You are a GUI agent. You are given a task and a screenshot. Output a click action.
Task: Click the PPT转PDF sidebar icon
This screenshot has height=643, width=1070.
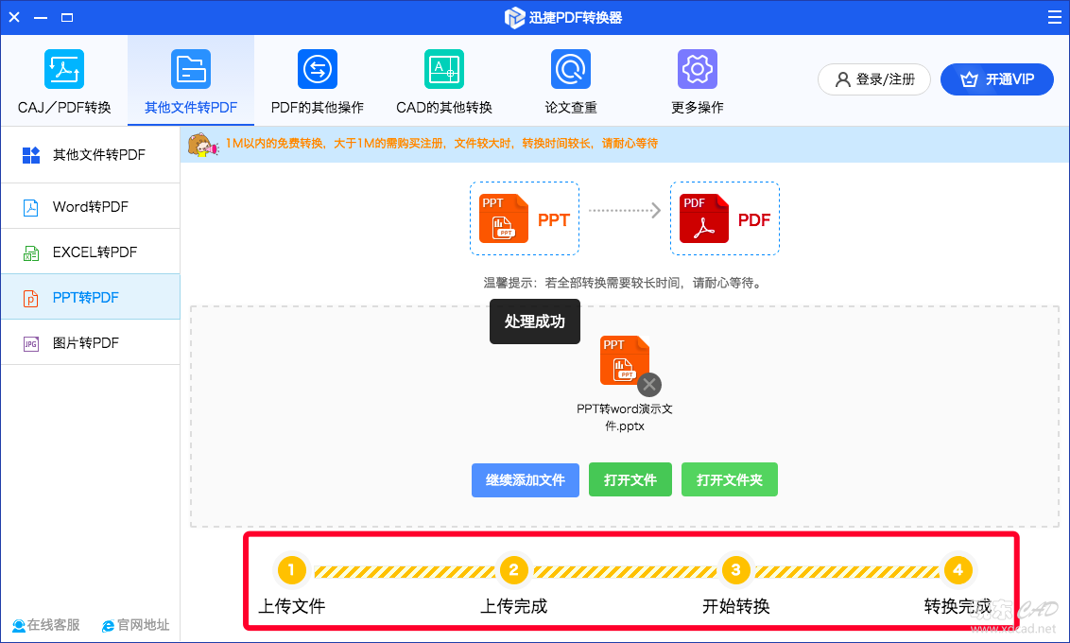coord(30,298)
